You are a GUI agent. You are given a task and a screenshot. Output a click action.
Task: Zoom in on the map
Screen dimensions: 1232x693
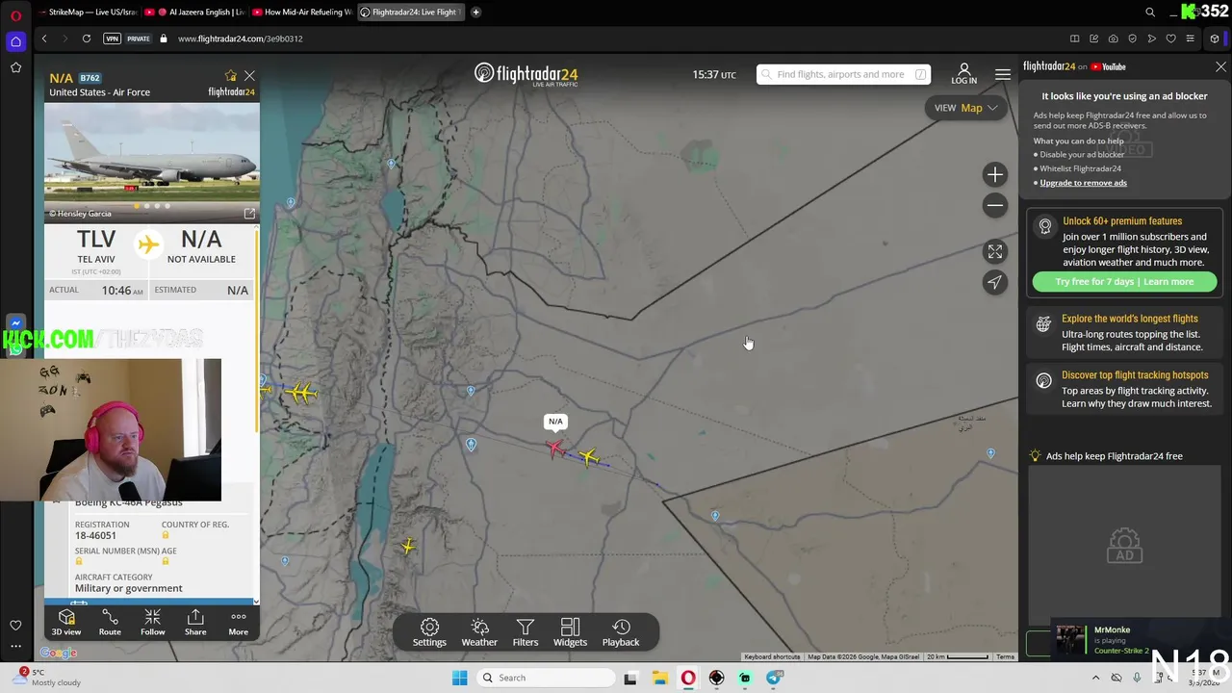point(995,174)
